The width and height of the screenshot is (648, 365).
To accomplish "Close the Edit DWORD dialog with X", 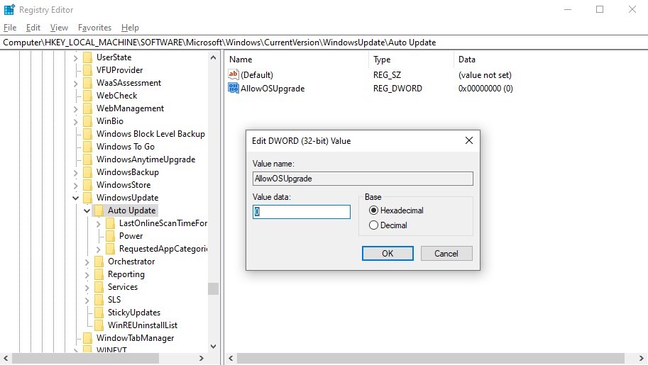I will (x=469, y=140).
